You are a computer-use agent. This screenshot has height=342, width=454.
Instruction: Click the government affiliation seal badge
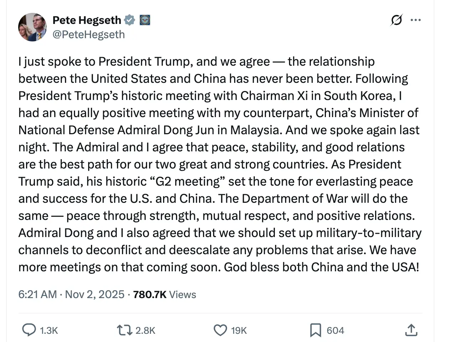[145, 20]
